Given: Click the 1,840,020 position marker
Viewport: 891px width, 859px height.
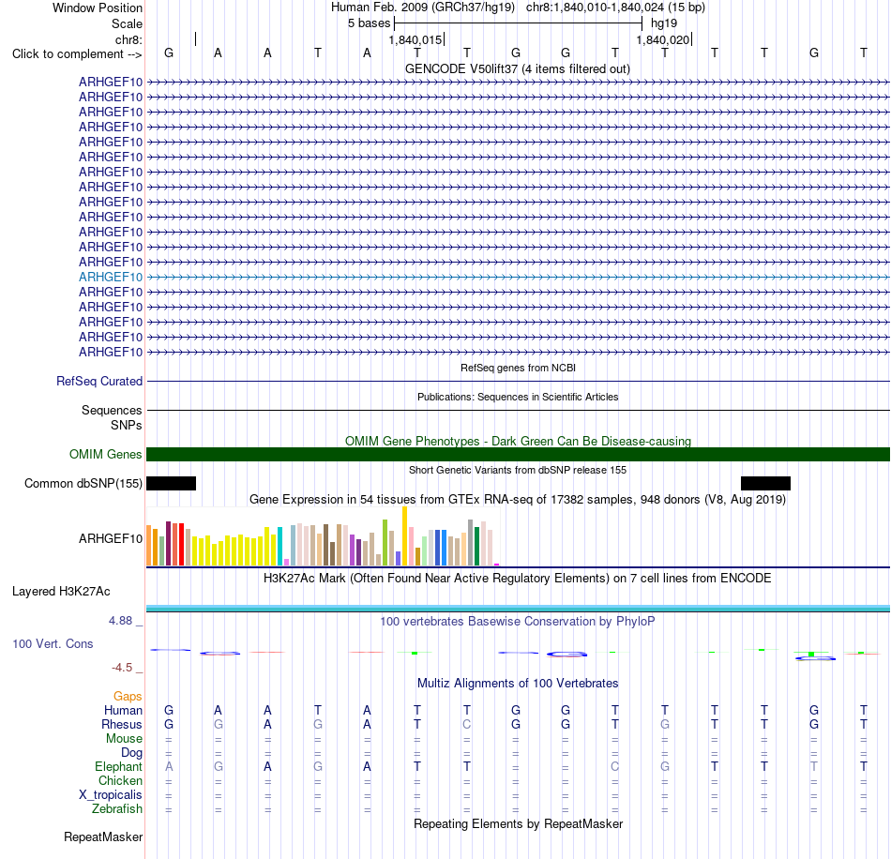Looking at the screenshot, I should pyautogui.click(x=662, y=39).
